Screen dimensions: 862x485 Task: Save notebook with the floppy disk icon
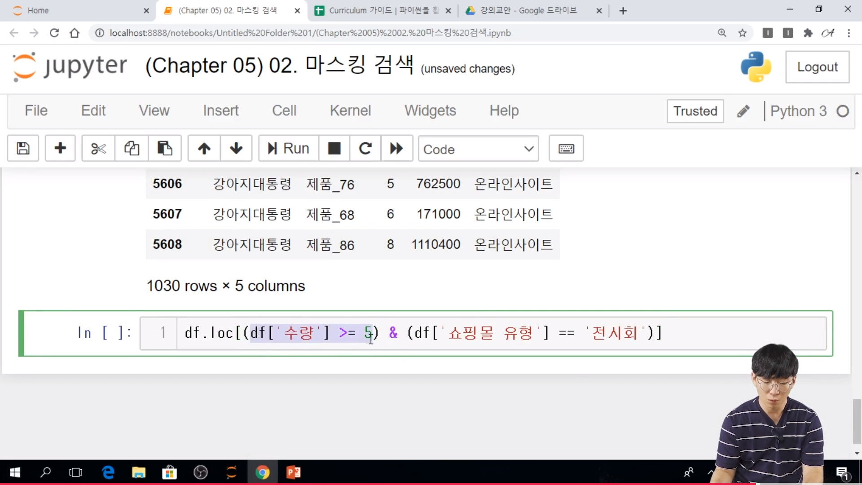[23, 148]
